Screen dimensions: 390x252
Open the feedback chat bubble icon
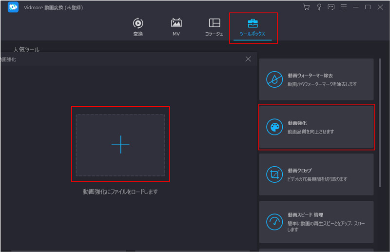coord(331,7)
